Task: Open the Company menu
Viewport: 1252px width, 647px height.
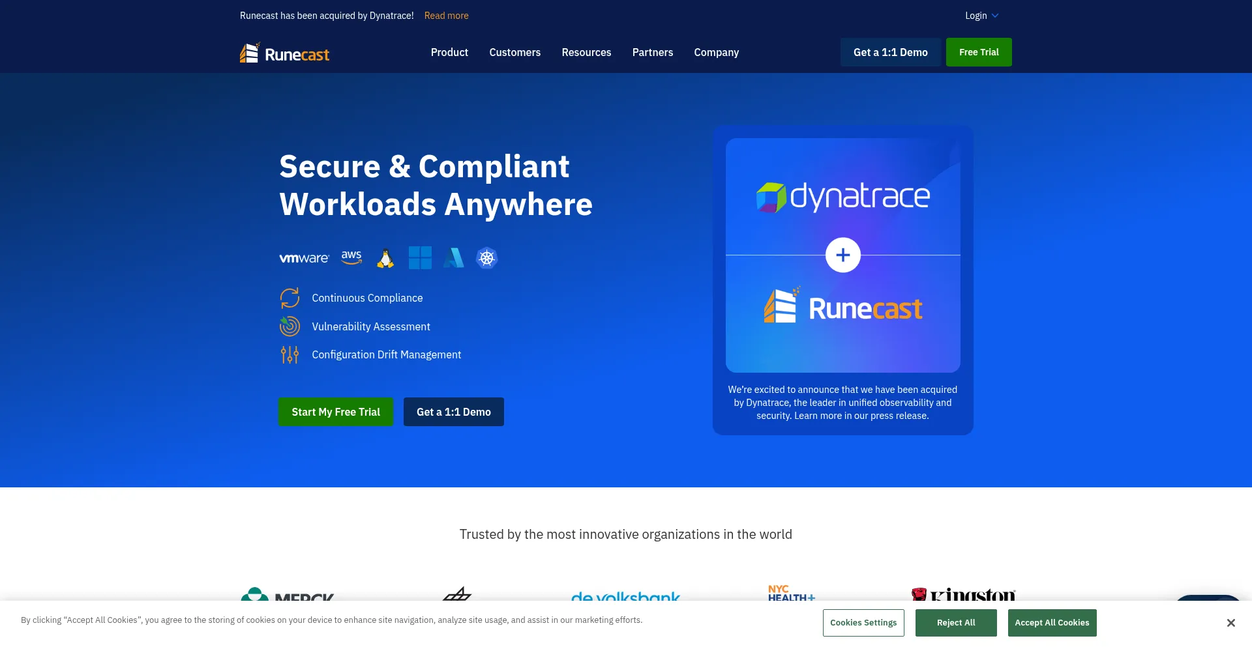Action: pyautogui.click(x=716, y=52)
